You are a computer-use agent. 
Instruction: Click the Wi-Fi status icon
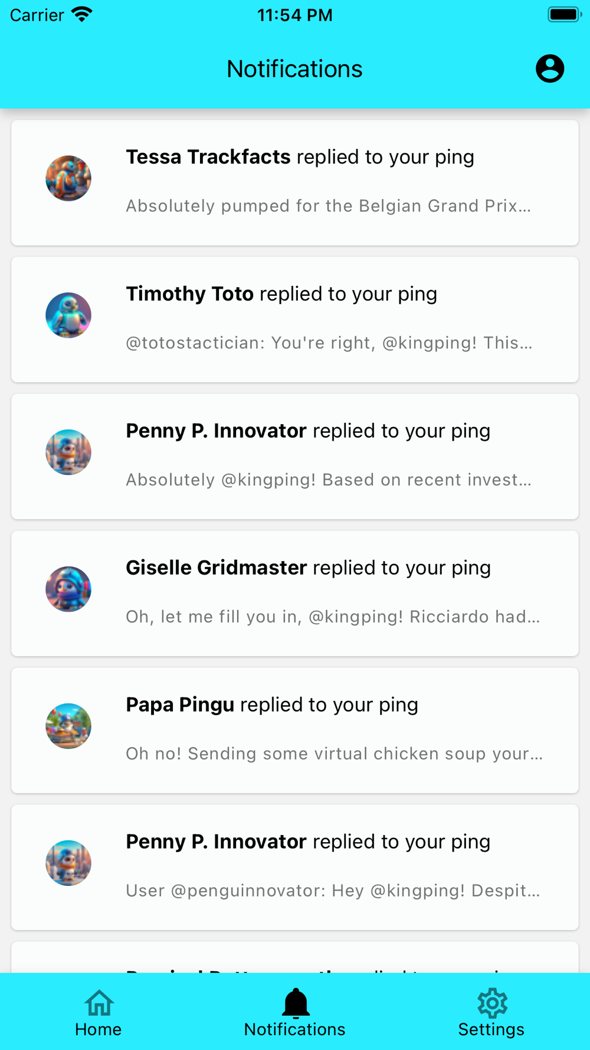[81, 15]
